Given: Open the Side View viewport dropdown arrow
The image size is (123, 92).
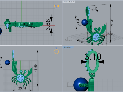Looking at the screenshot, I should tap(73, 47).
